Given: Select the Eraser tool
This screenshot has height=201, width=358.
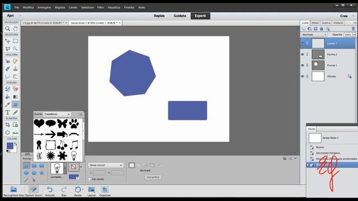Looking at the screenshot, I should tap(15, 89).
